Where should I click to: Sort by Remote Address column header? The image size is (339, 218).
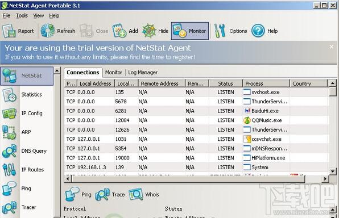[162, 83]
